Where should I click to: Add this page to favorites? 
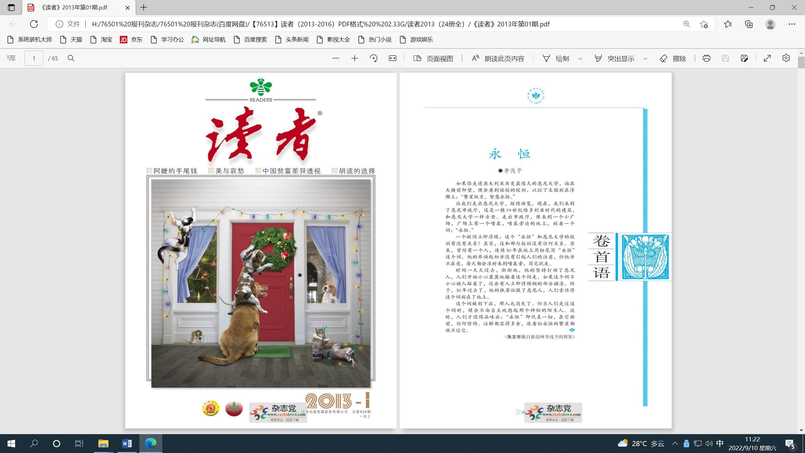704,24
